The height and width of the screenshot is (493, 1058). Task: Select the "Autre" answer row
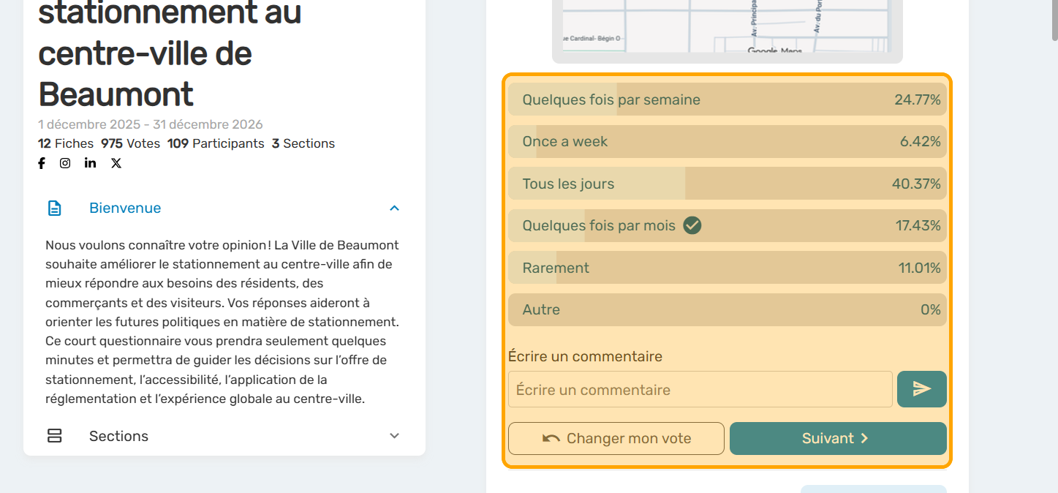pyautogui.click(x=727, y=310)
